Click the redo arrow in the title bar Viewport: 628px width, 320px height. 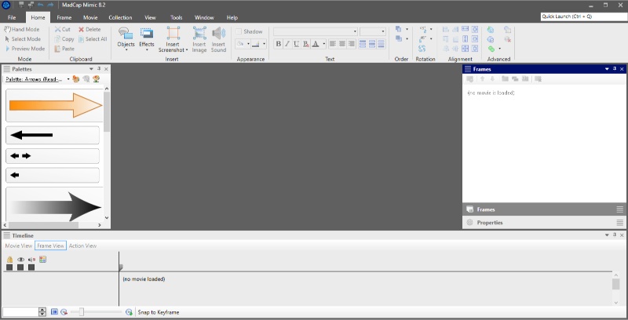coord(50,5)
